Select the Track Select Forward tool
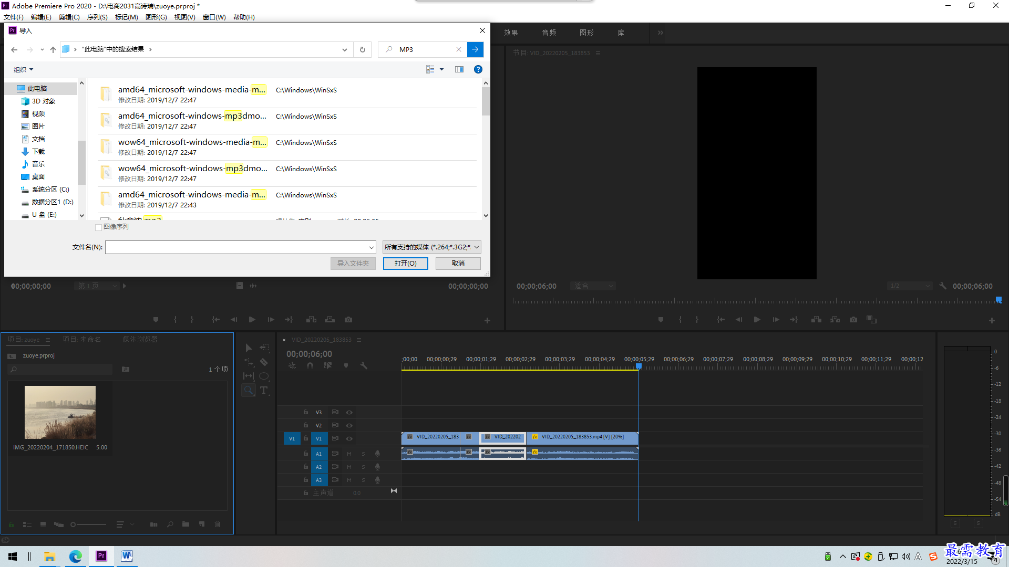 tap(264, 348)
